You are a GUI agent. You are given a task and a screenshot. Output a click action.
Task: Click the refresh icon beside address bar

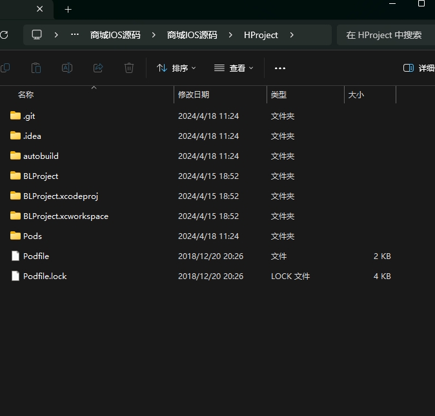4,35
